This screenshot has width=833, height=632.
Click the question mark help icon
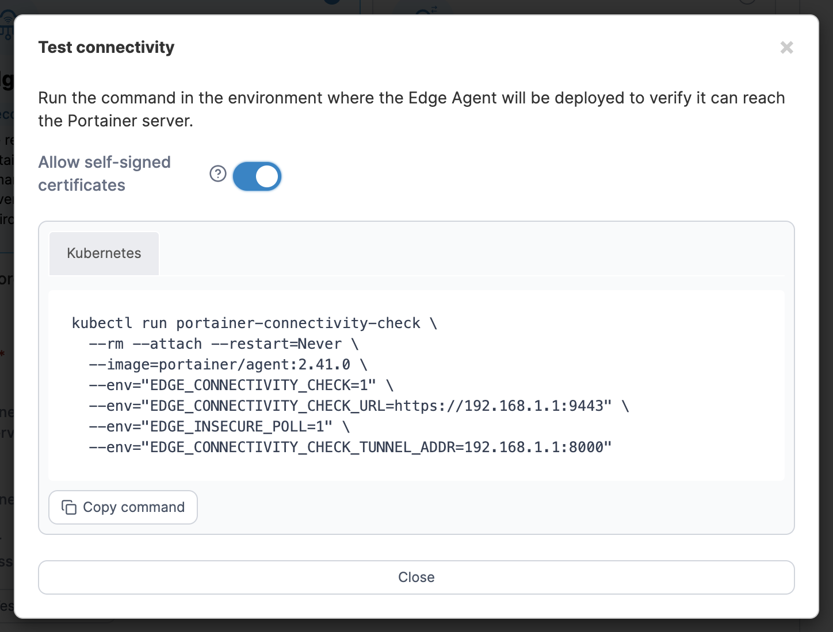218,174
